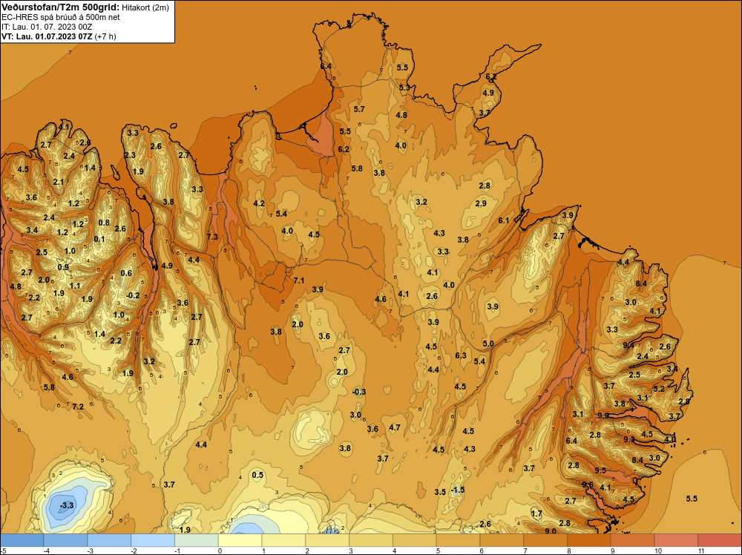Click the 2.1 temperature value
This screenshot has width=742, height=555.
[58, 183]
